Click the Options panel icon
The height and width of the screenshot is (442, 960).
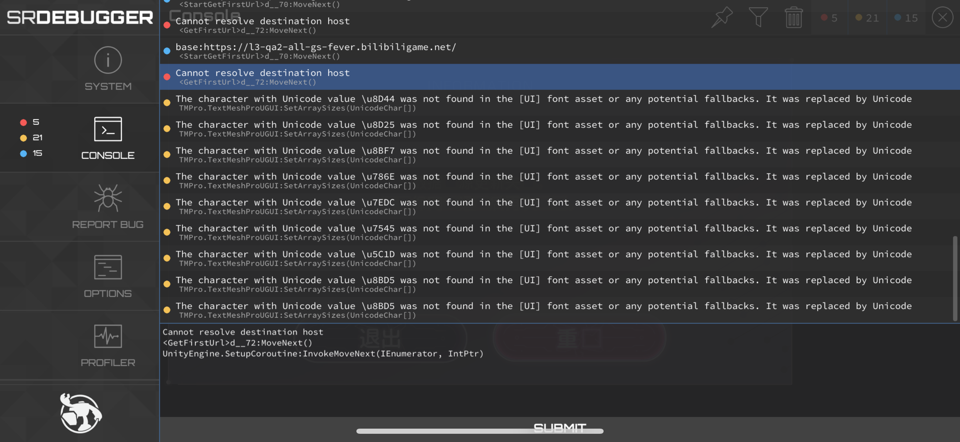(108, 267)
